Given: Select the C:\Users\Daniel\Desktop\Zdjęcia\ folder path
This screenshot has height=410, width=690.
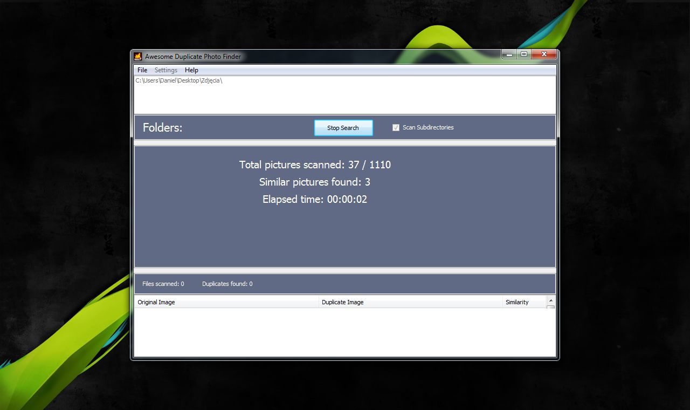Looking at the screenshot, I should point(179,80).
